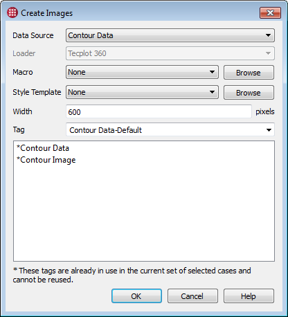Viewport: 288px width, 317px height.
Task: Click the Data Source label
Action: point(33,35)
